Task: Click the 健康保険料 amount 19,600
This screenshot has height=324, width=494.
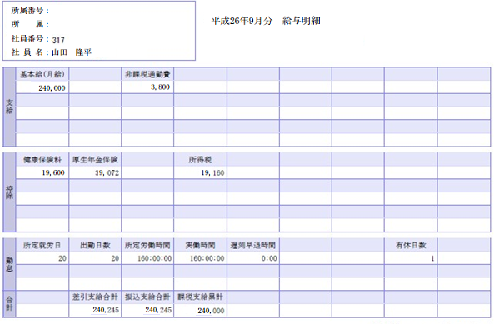Action: coord(53,173)
